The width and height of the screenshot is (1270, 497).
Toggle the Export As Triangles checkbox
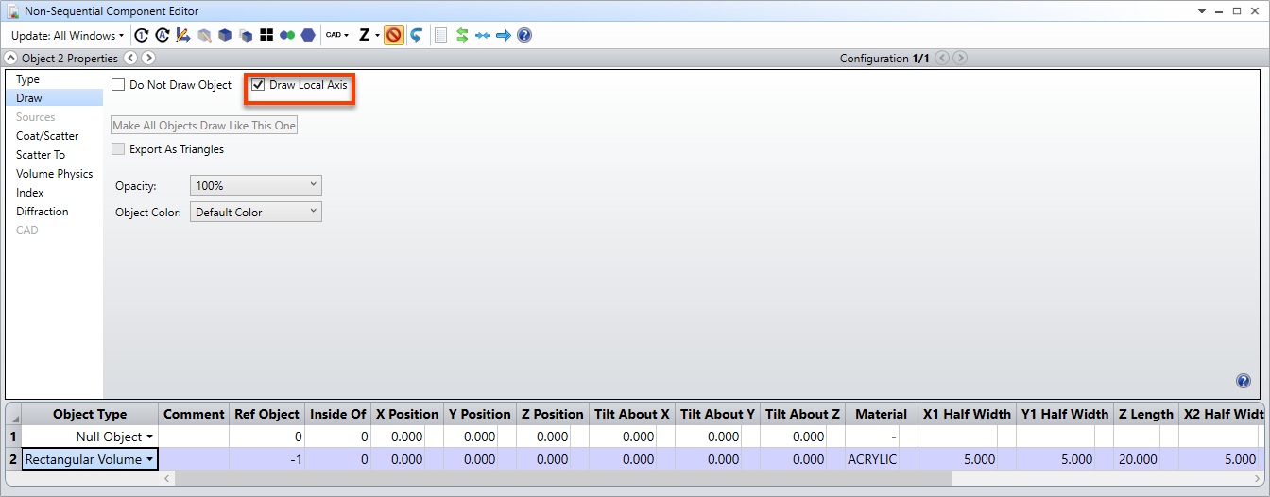118,149
